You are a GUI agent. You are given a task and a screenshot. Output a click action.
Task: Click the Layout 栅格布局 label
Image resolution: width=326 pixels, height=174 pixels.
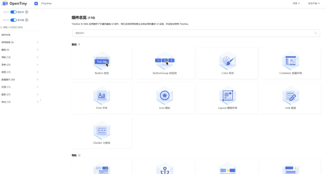click(x=228, y=108)
